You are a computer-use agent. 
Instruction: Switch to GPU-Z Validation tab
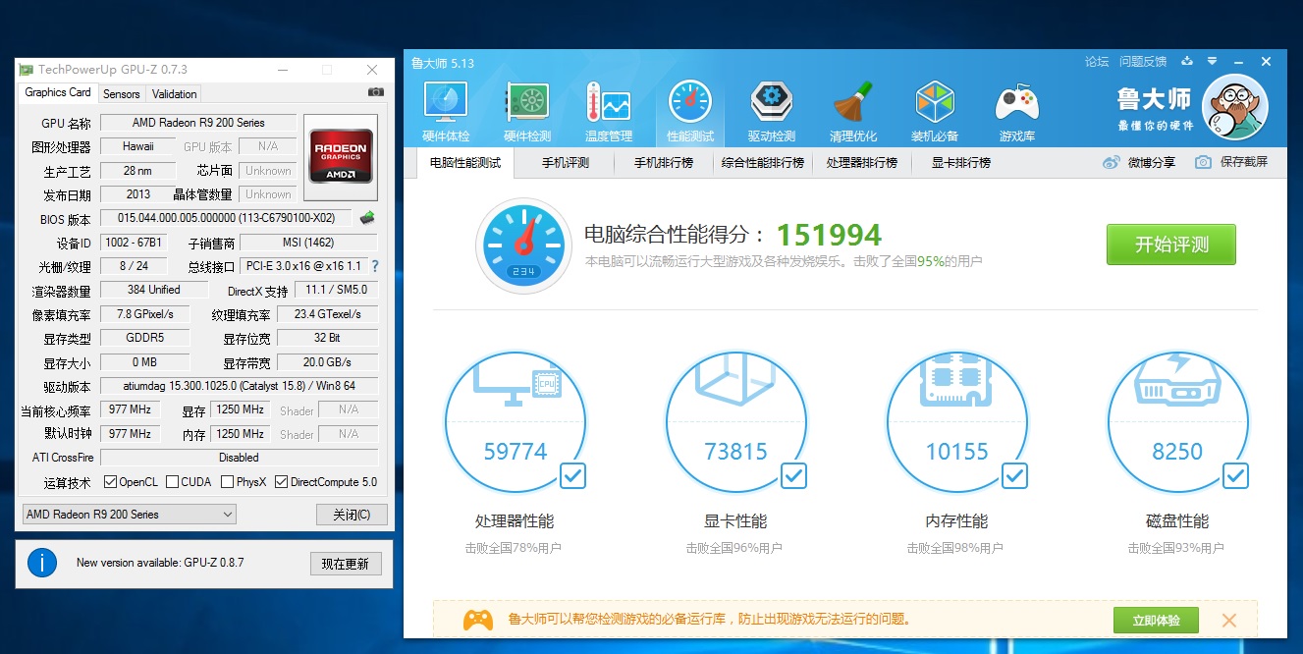click(x=175, y=94)
